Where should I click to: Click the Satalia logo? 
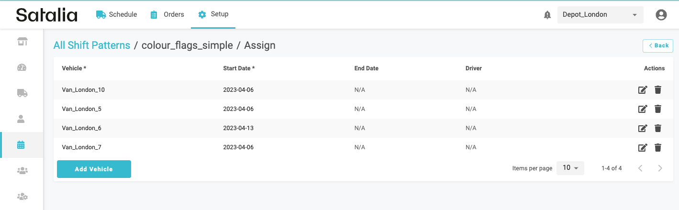pyautogui.click(x=46, y=15)
